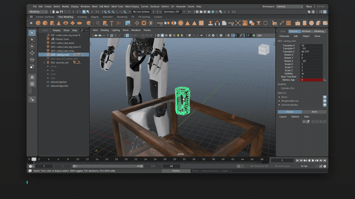Click the shelf settings gear icon

click(x=31, y=23)
